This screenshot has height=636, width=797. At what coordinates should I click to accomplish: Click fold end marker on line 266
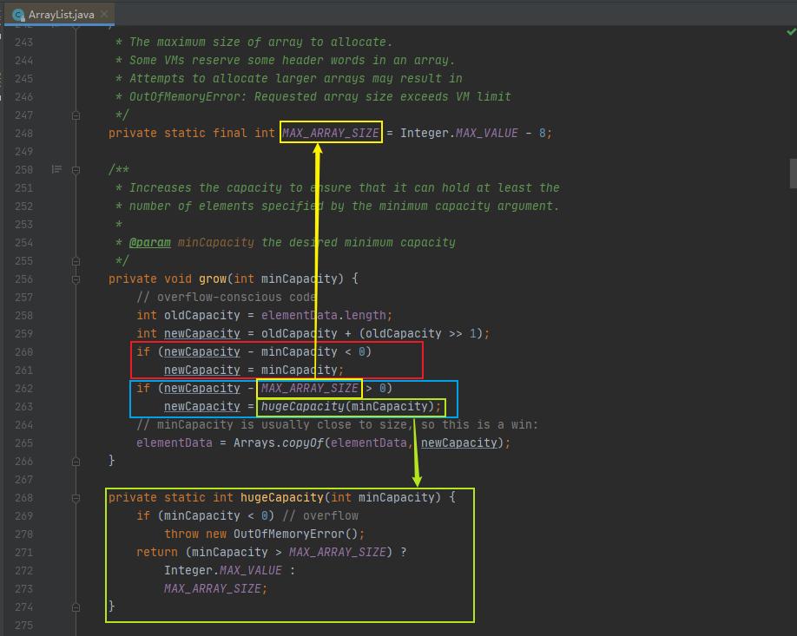76,461
